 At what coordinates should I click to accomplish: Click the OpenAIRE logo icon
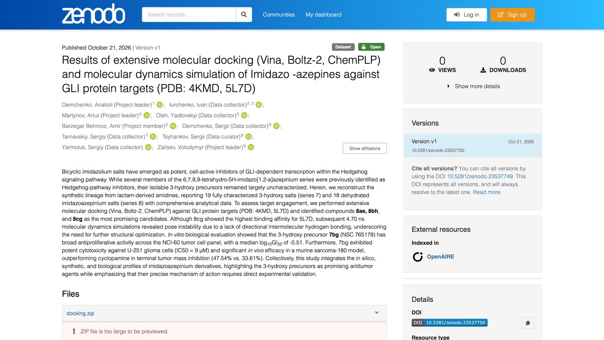[x=418, y=257]
